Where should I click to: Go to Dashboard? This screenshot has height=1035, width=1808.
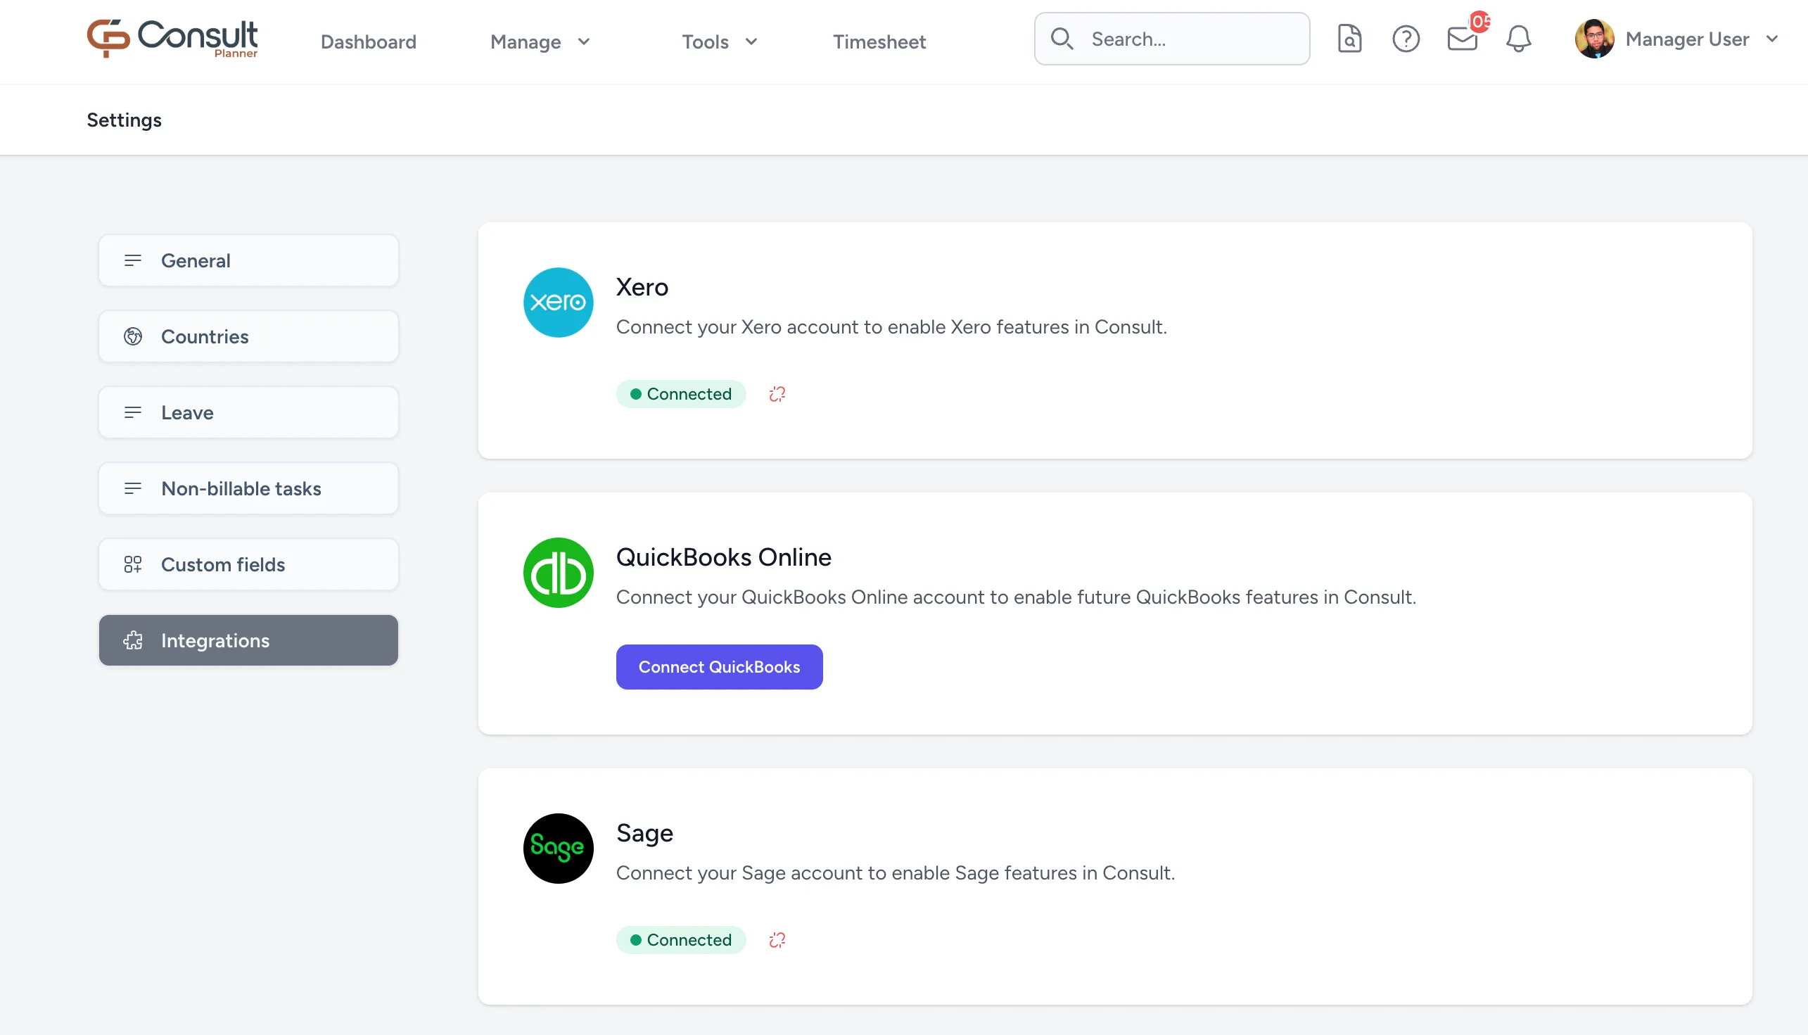click(368, 42)
